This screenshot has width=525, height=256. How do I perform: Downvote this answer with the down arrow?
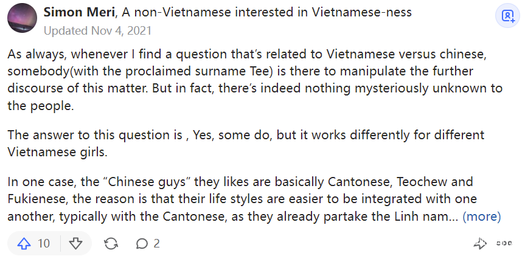(75, 244)
